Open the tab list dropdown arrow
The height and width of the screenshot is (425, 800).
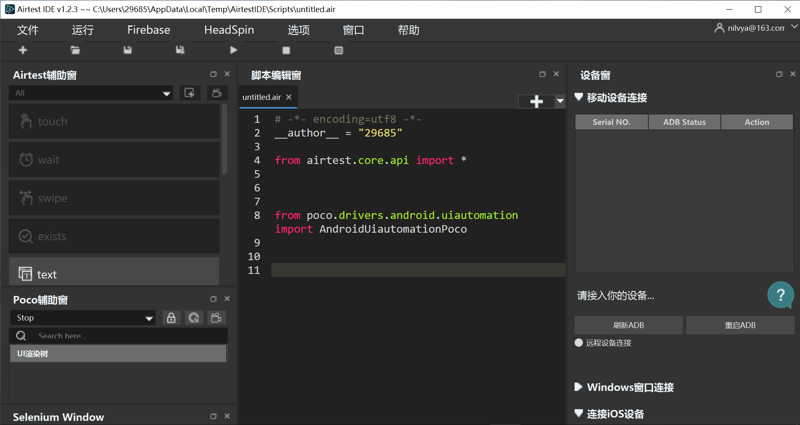pos(560,101)
